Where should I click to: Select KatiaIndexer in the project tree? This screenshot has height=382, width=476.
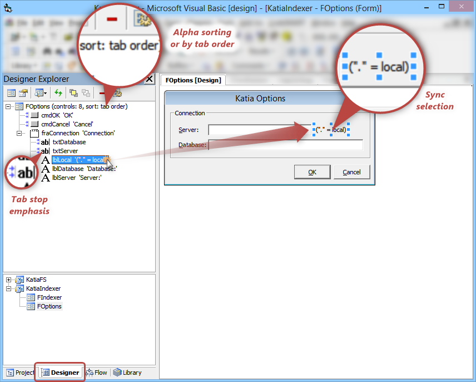click(x=43, y=288)
